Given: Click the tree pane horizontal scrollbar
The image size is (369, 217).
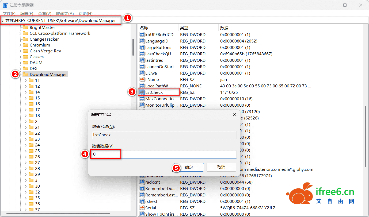Looking at the screenshot, I should point(58,214).
